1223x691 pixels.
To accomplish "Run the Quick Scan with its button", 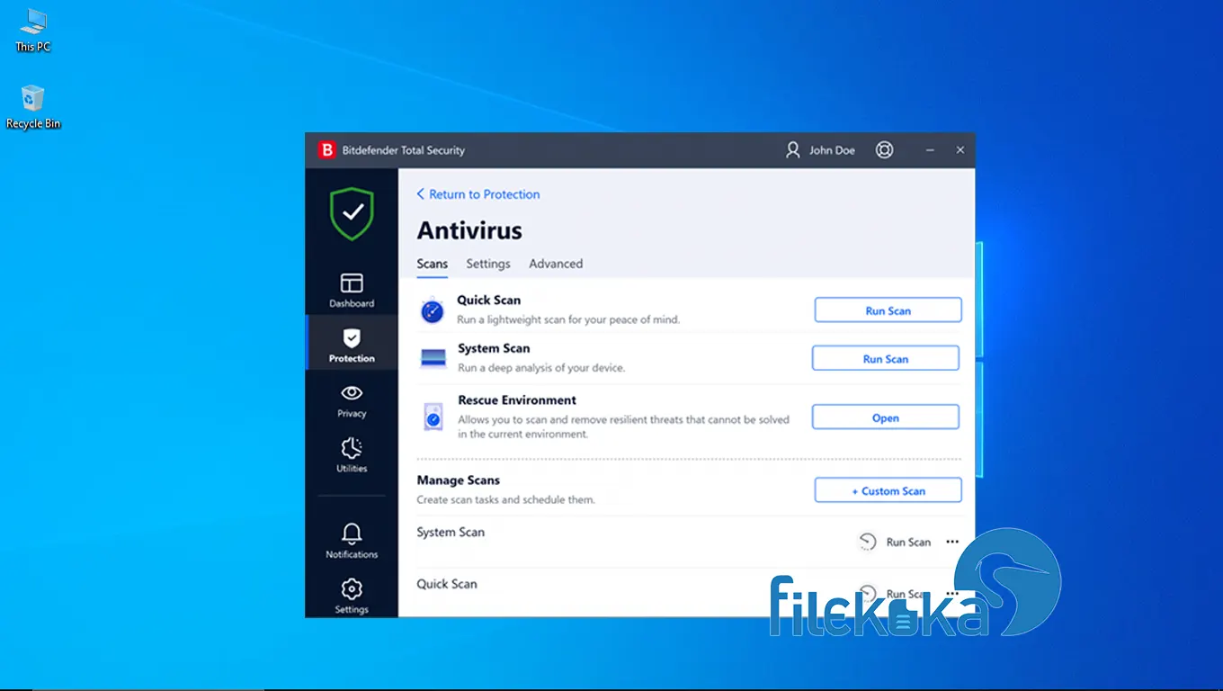I will point(888,310).
